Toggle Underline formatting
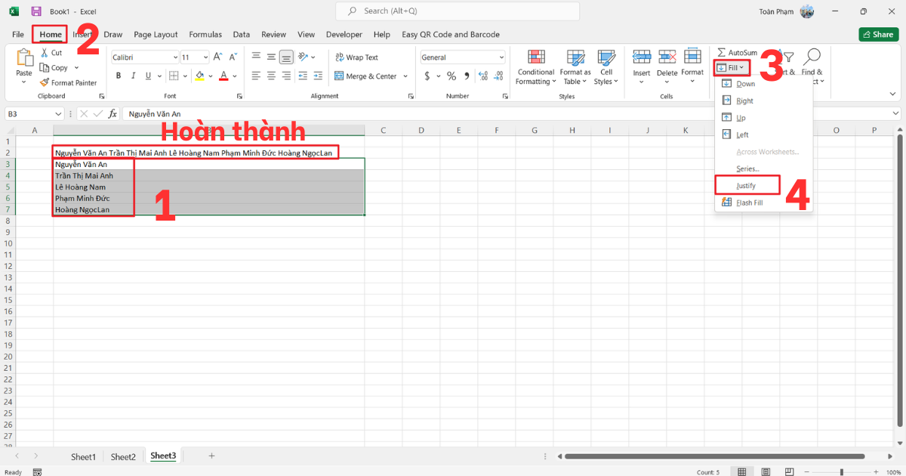906x476 pixels. point(149,76)
